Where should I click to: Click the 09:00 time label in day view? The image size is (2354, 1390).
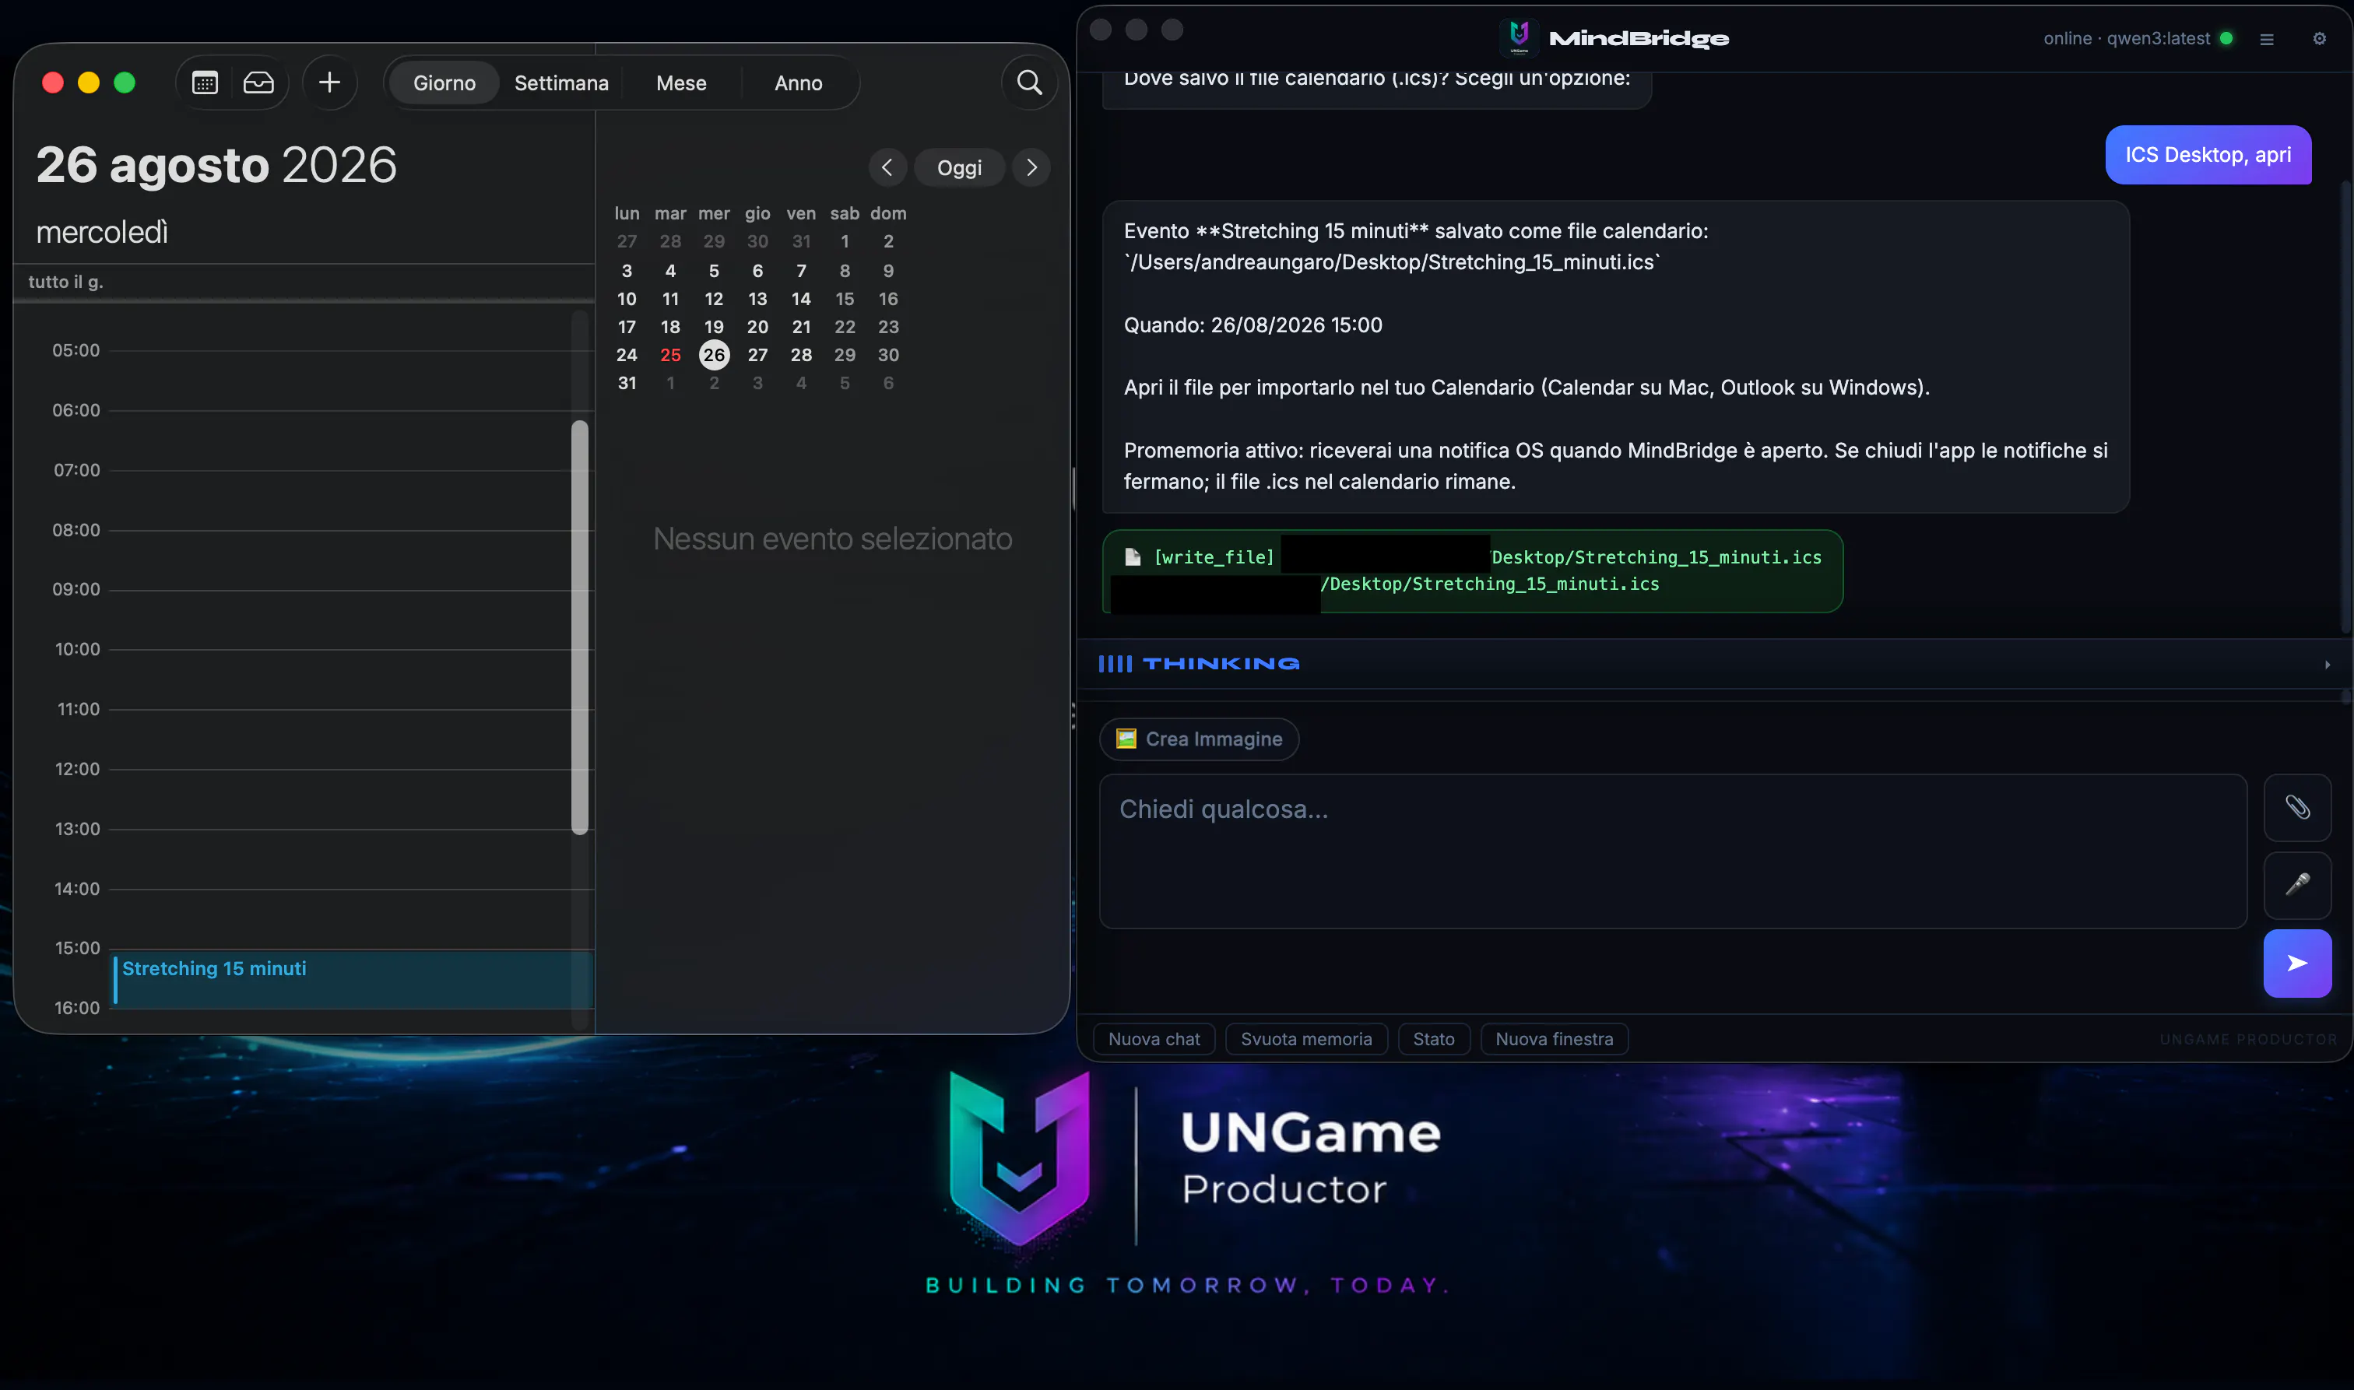pyautogui.click(x=76, y=589)
